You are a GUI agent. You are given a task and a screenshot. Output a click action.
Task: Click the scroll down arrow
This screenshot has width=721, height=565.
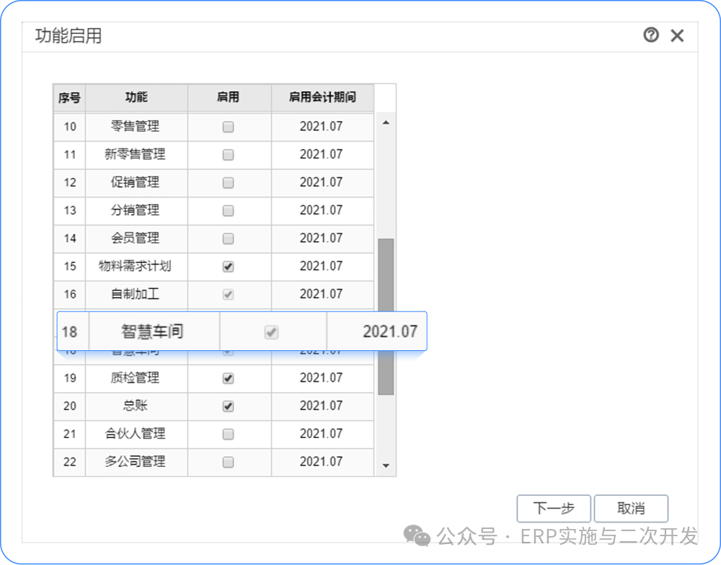[x=386, y=466]
